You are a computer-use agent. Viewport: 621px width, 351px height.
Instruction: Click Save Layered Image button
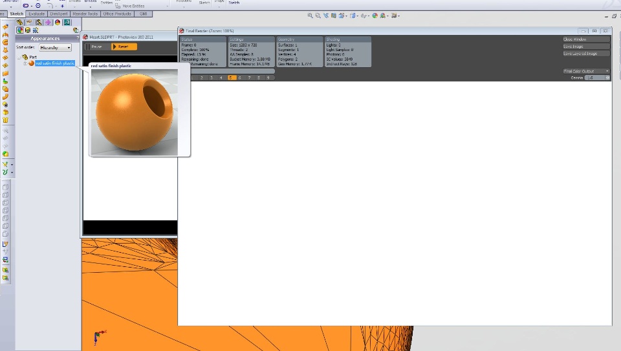(x=586, y=54)
